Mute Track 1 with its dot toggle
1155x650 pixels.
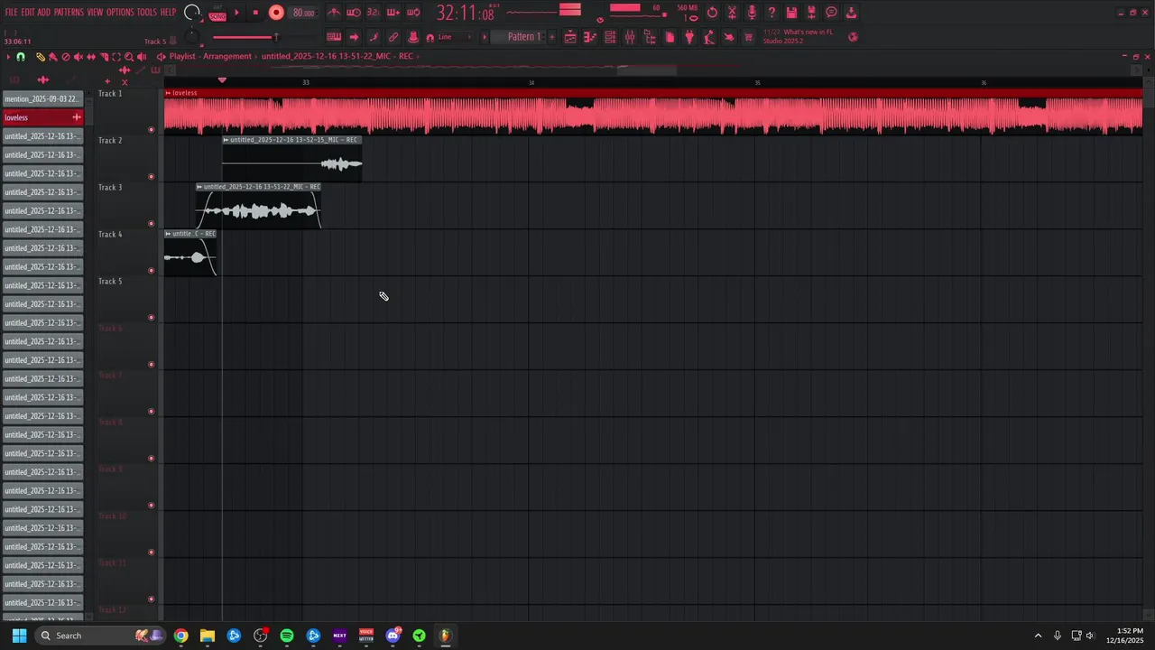(151, 130)
